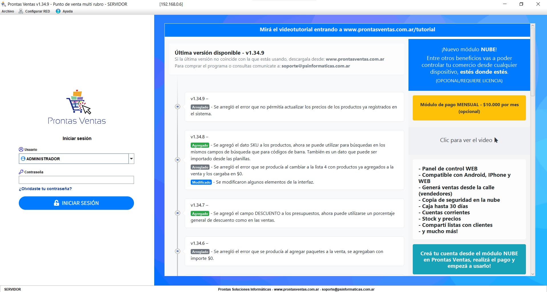Click the Arreglado badge under v1.34.6
This screenshot has height=292, width=547.
(200, 252)
